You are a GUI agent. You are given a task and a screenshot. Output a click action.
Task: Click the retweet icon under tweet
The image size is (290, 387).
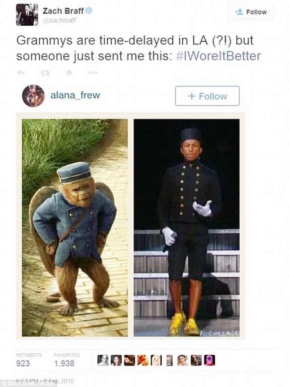point(45,73)
